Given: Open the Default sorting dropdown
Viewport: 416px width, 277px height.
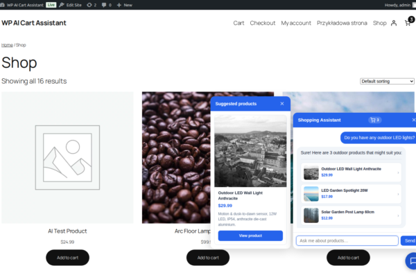Looking at the screenshot, I should point(387,82).
